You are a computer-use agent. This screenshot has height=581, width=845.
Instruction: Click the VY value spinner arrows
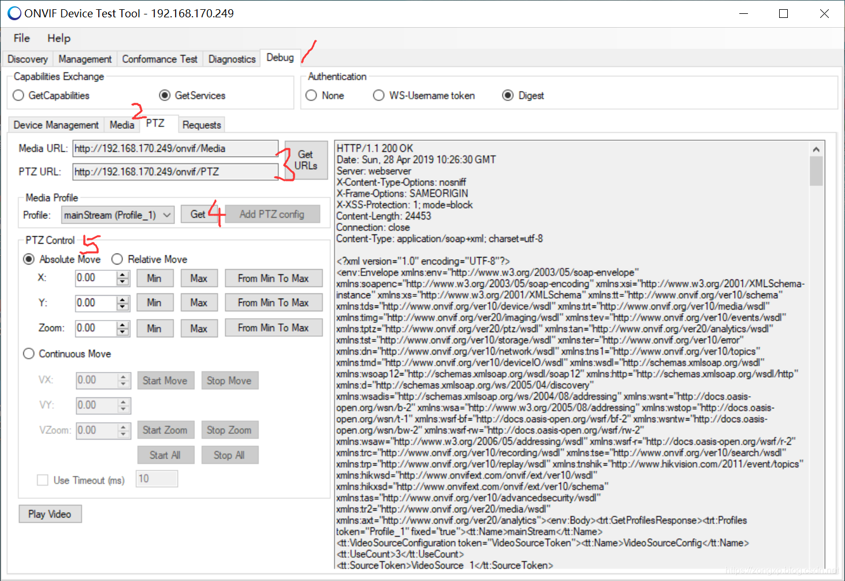coord(123,405)
